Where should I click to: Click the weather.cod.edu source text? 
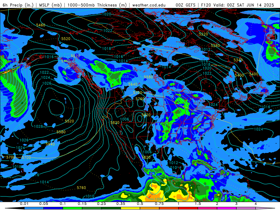(149, 5)
